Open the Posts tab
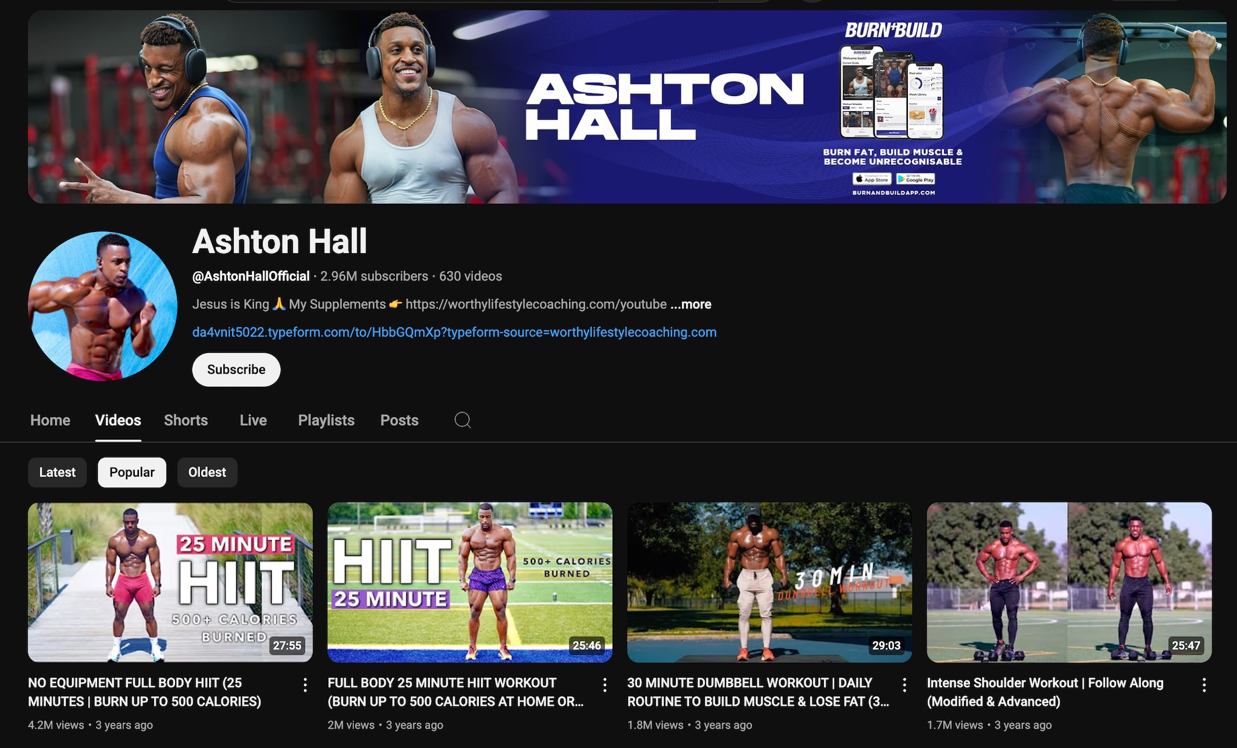This screenshot has height=748, width=1237. (x=399, y=420)
